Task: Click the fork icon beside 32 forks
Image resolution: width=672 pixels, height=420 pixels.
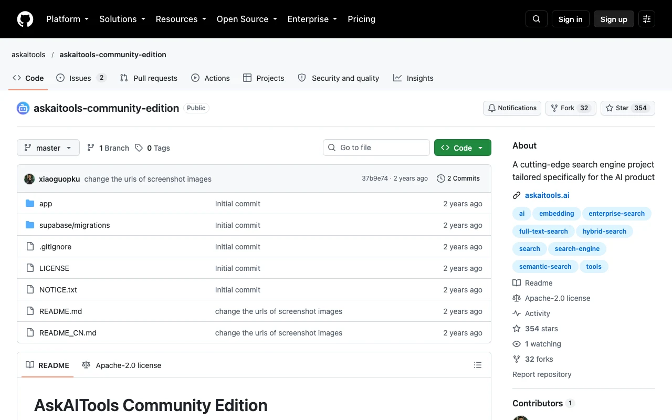Action: coord(517,359)
